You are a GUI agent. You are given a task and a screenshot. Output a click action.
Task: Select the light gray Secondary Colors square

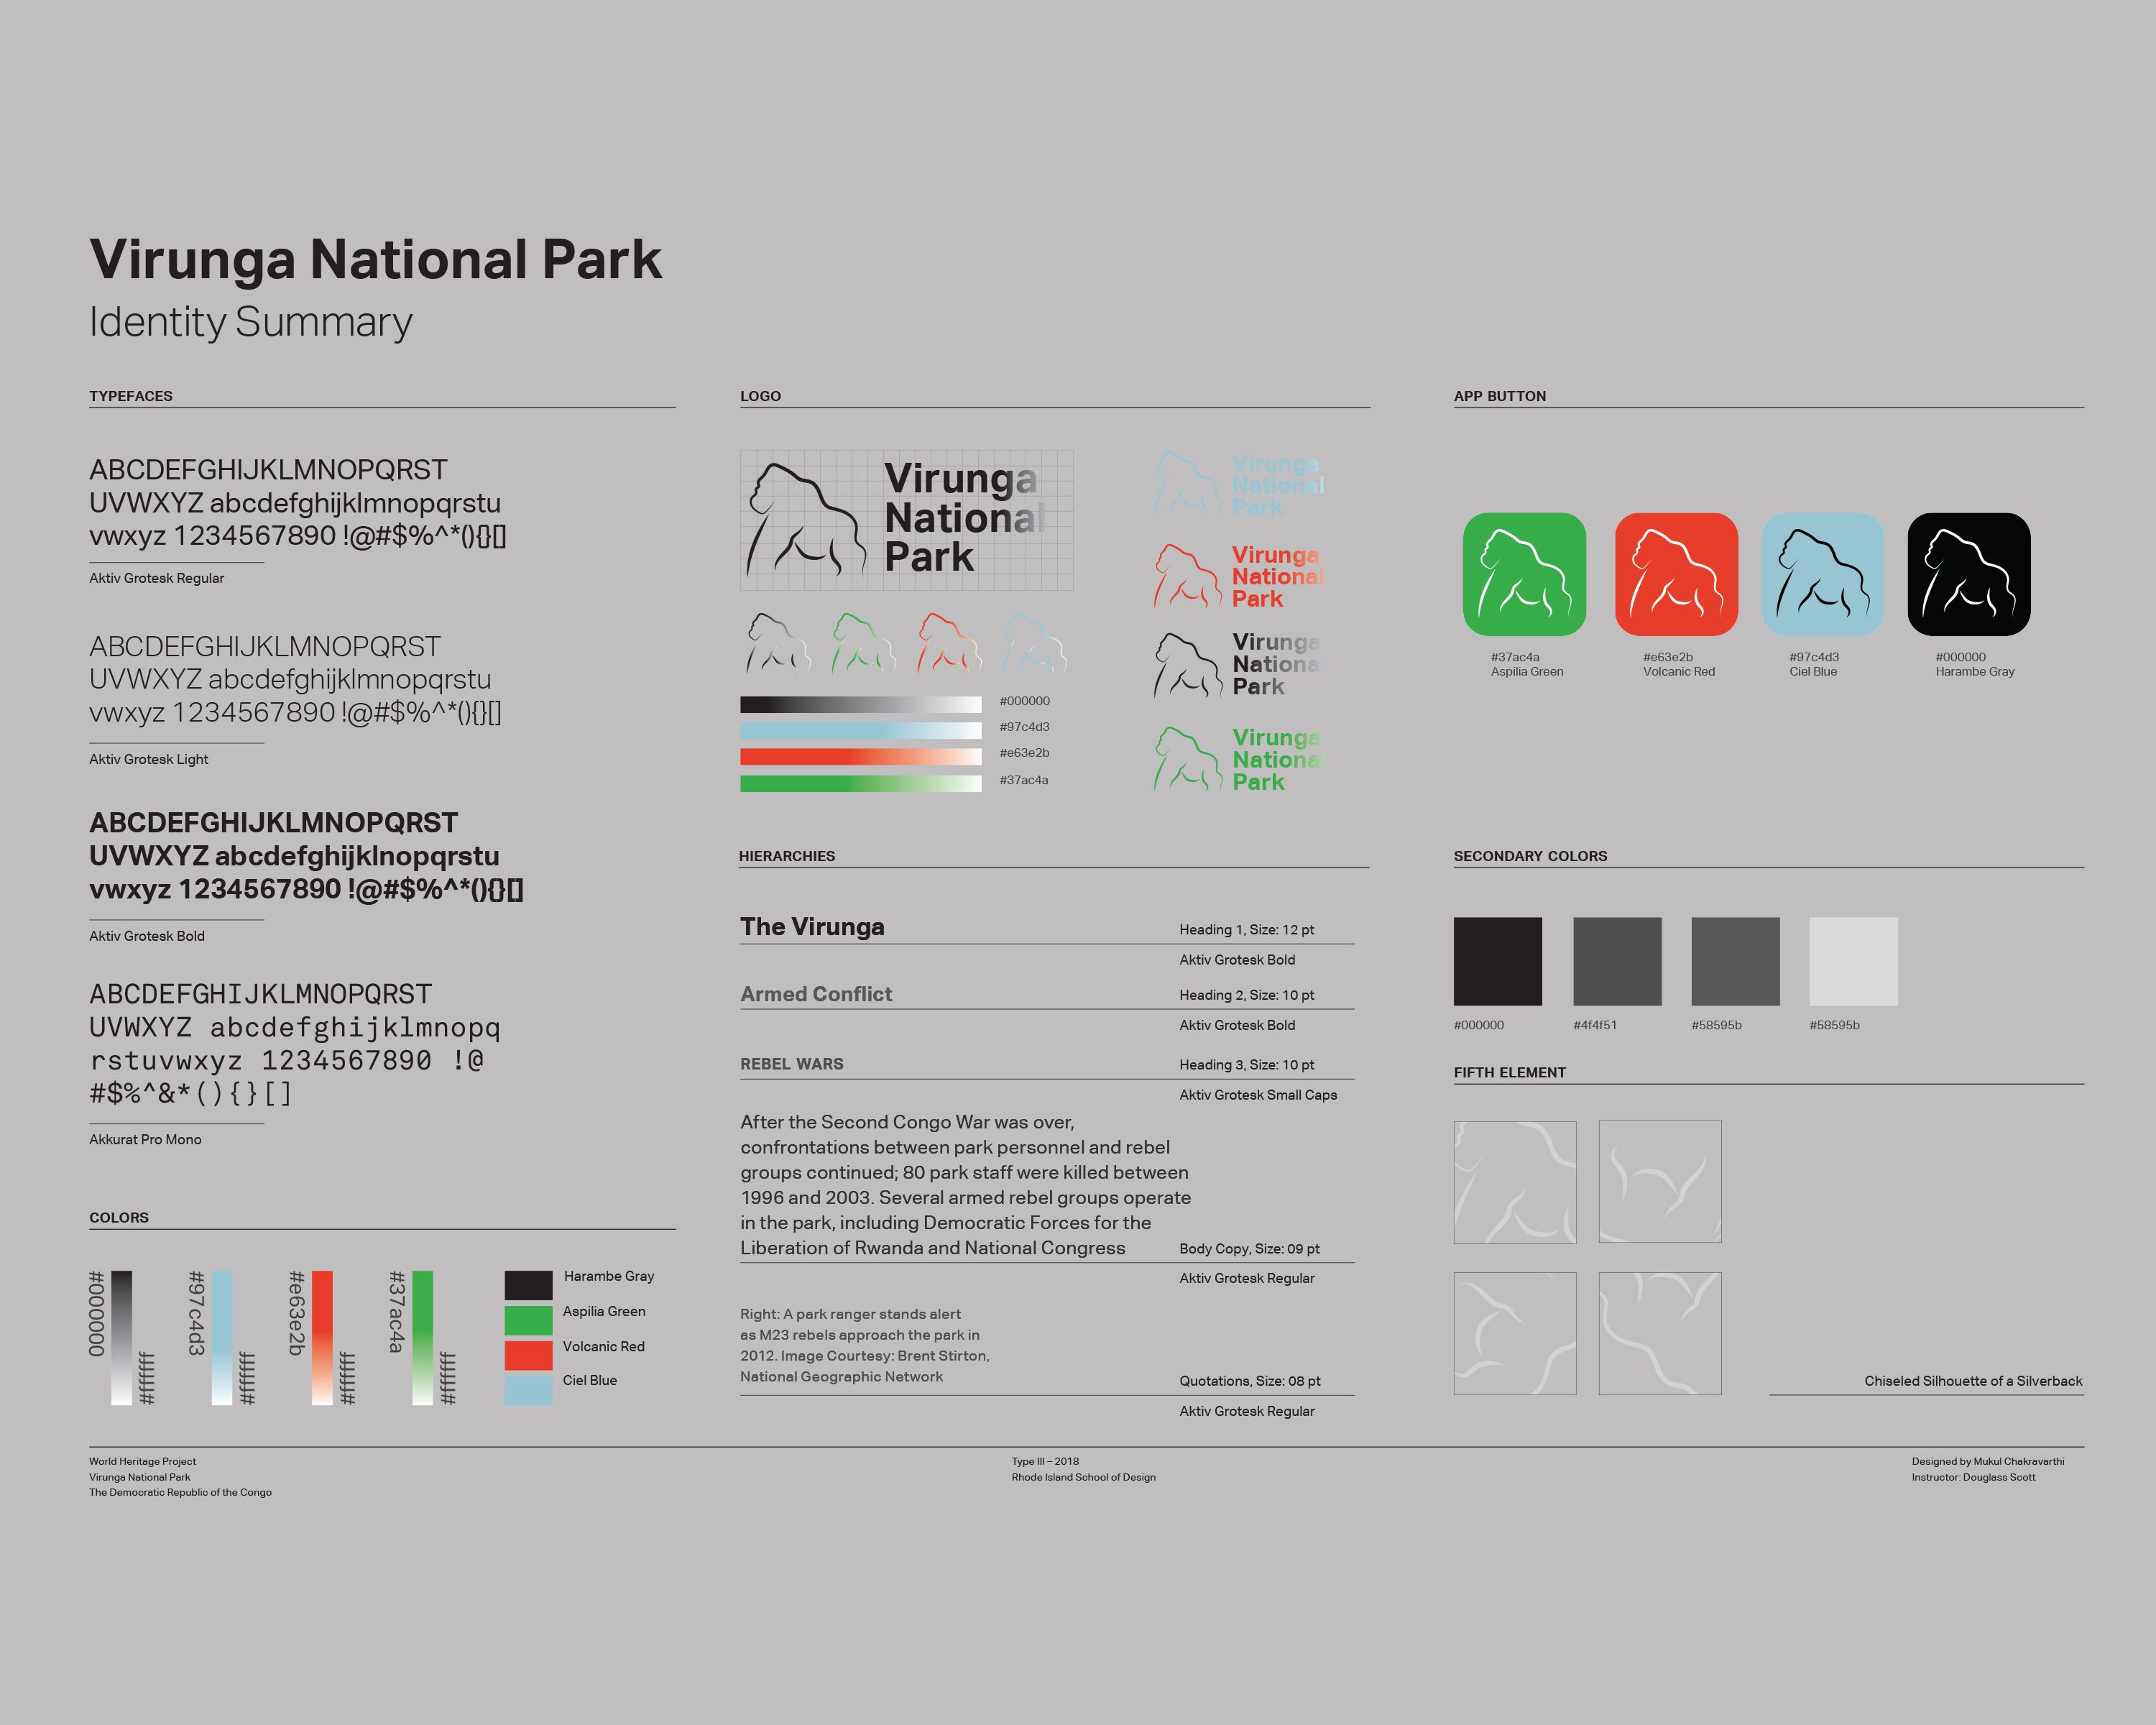pos(1854,961)
